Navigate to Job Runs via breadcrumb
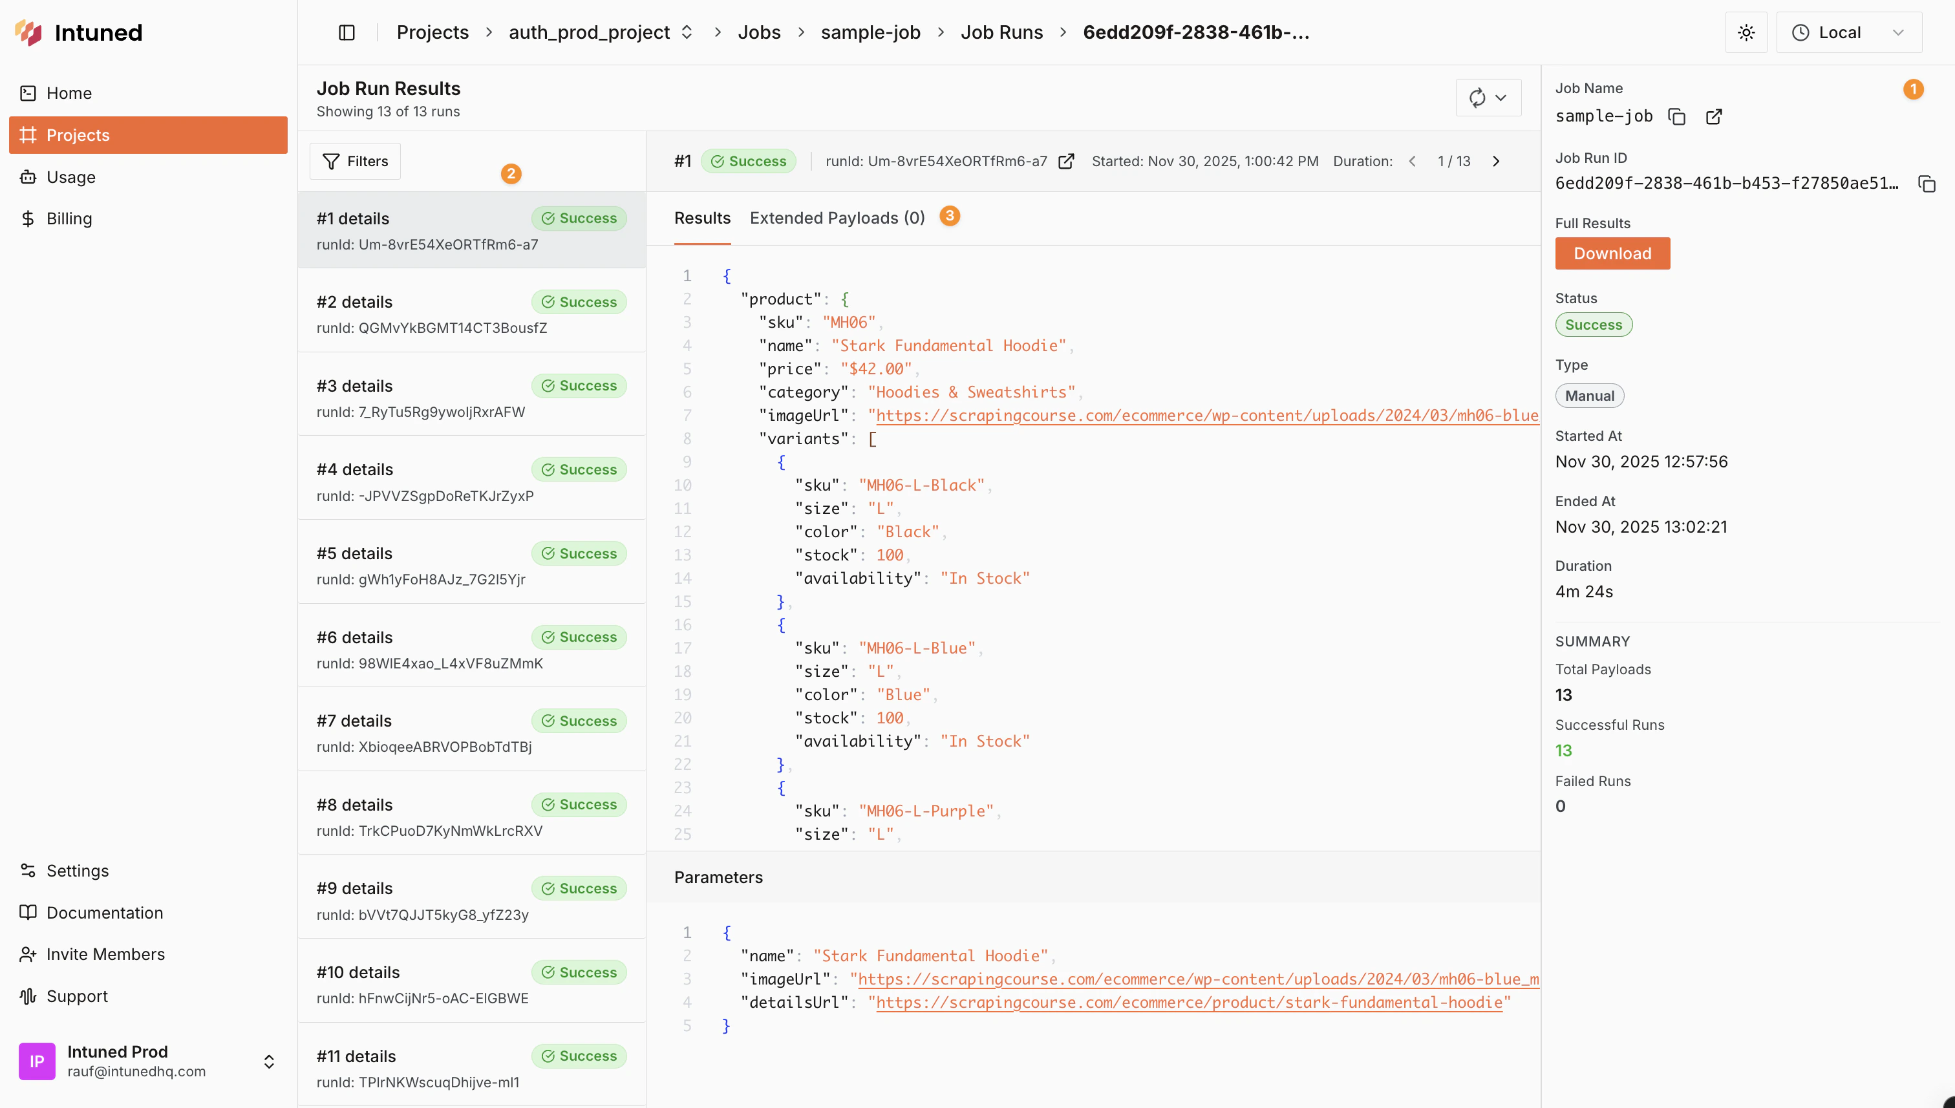Screen dimensions: 1955x1108 click(x=1001, y=32)
